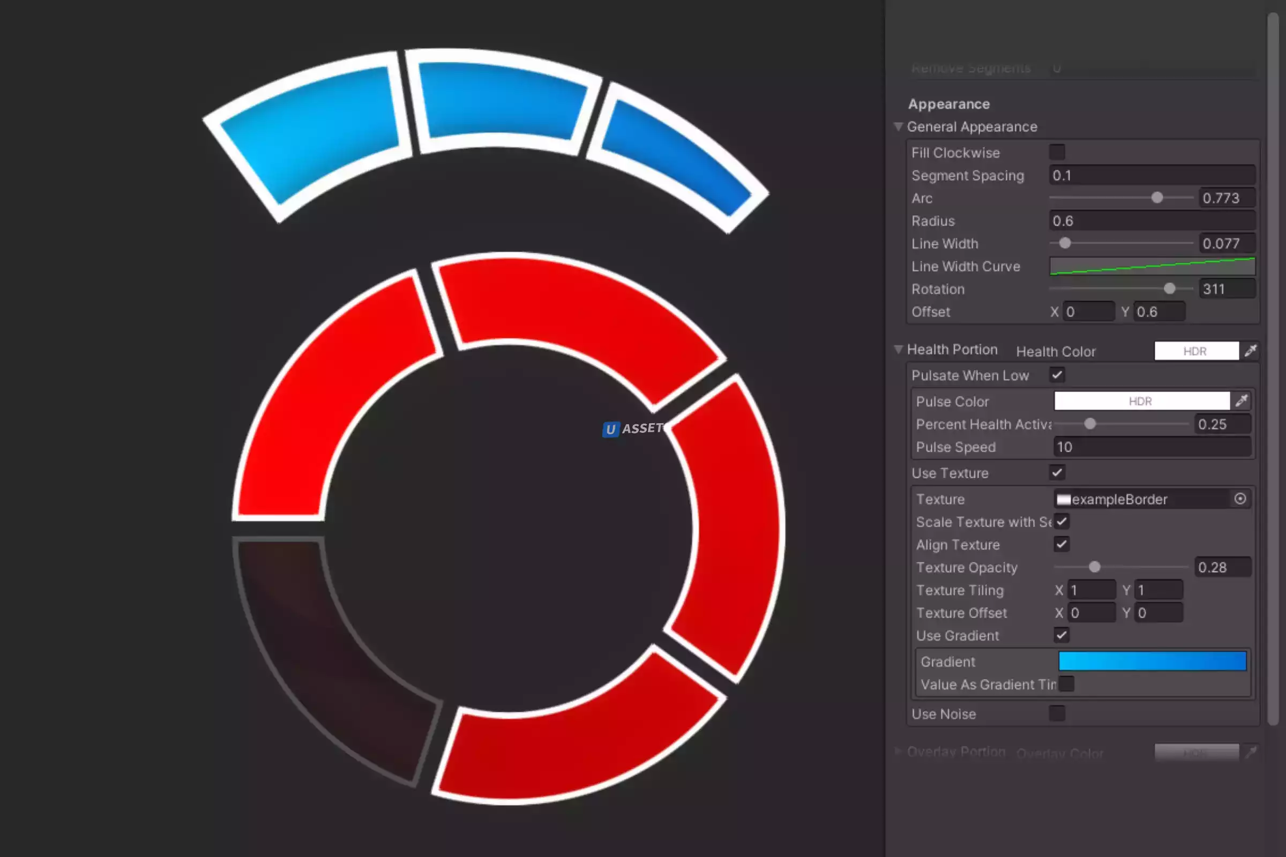1286x857 pixels.
Task: Click the Health Color eyedropper icon
Action: click(1251, 351)
